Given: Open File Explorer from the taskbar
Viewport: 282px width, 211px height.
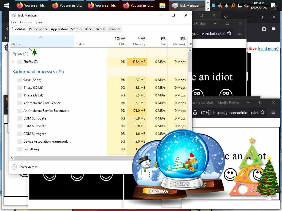Looking at the screenshot, I should point(162,5).
